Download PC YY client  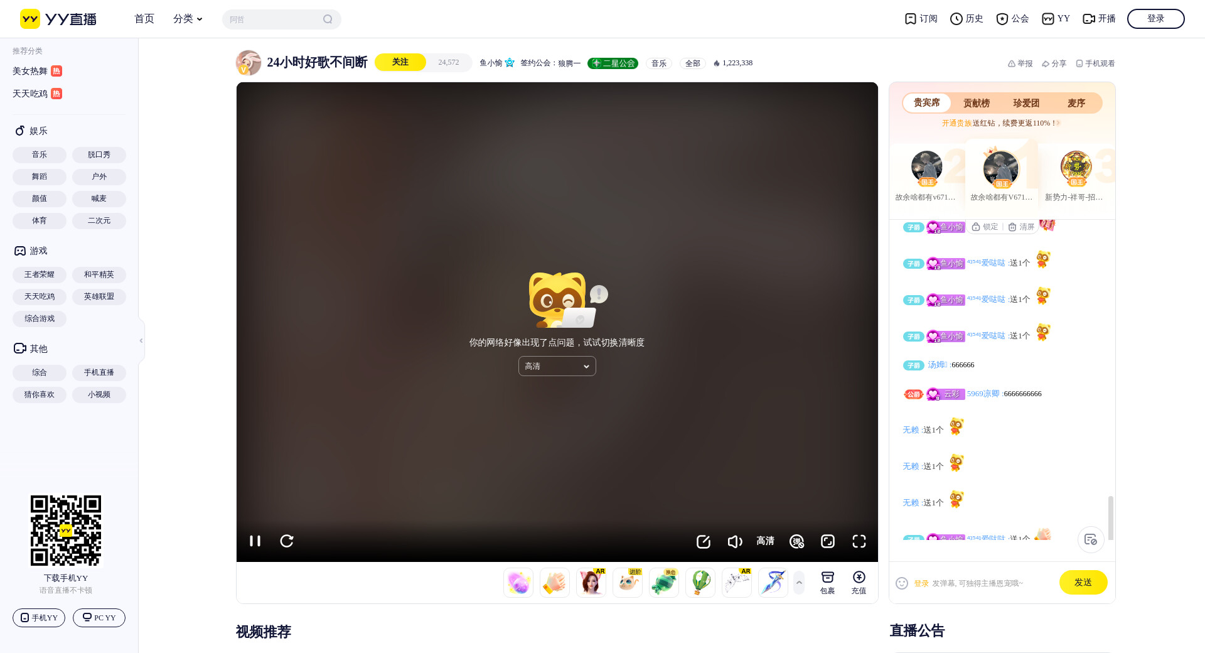pyautogui.click(x=99, y=618)
